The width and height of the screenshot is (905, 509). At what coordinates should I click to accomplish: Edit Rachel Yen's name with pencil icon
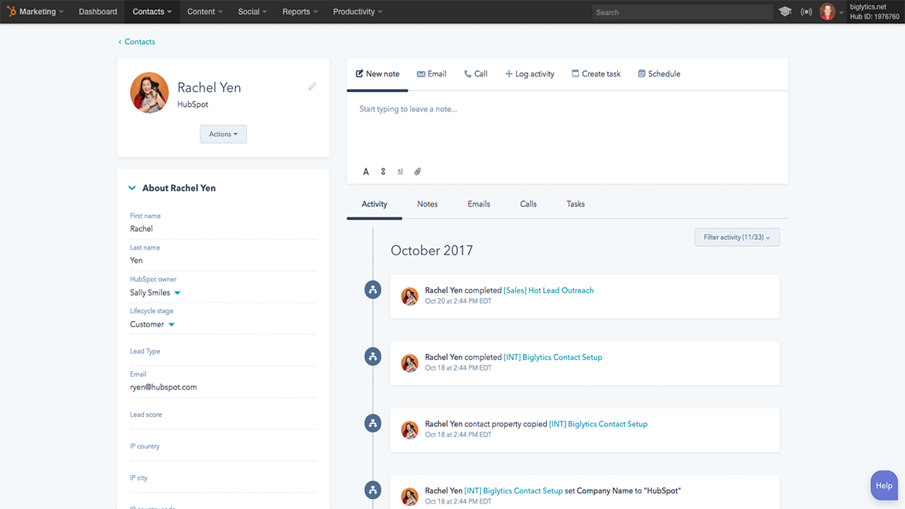pos(312,87)
